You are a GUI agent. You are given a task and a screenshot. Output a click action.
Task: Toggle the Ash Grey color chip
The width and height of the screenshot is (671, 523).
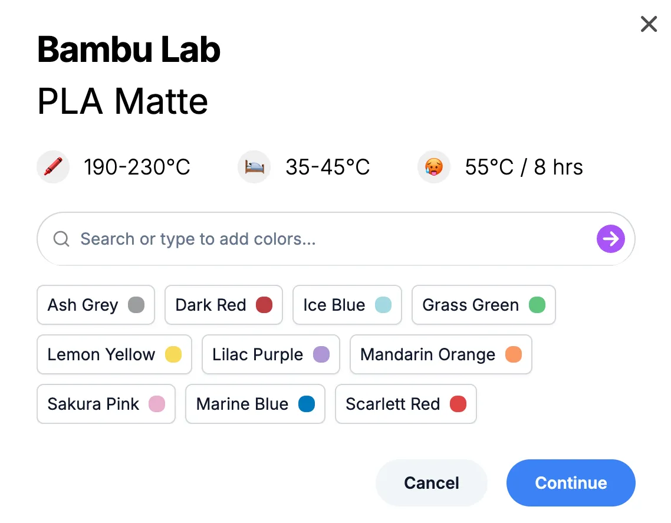[96, 305]
